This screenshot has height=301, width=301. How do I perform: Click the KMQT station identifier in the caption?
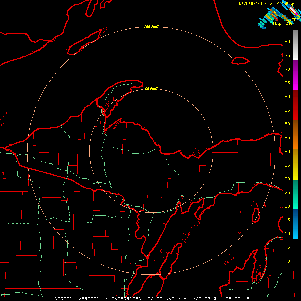click(x=196, y=299)
